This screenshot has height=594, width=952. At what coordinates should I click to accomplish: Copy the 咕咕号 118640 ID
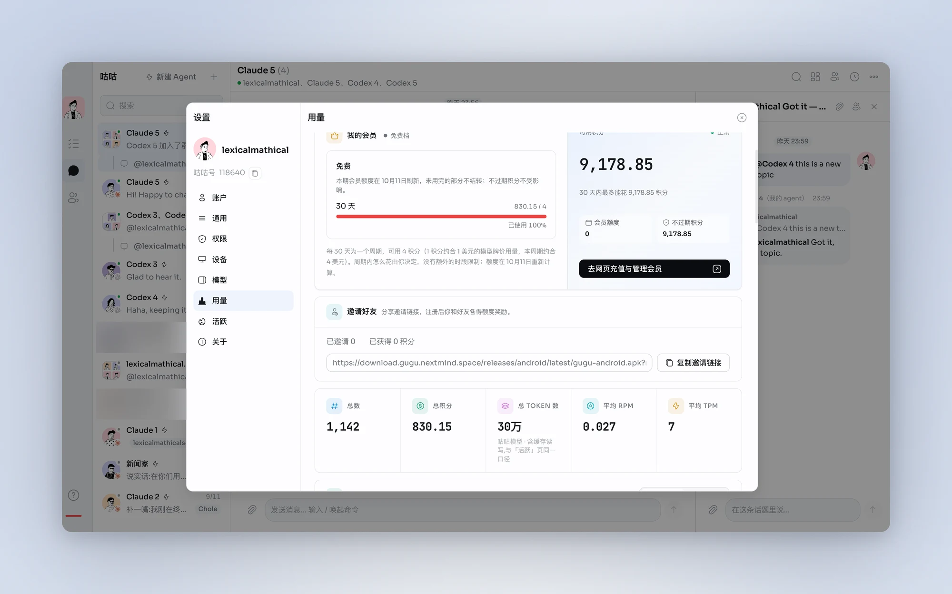(255, 173)
